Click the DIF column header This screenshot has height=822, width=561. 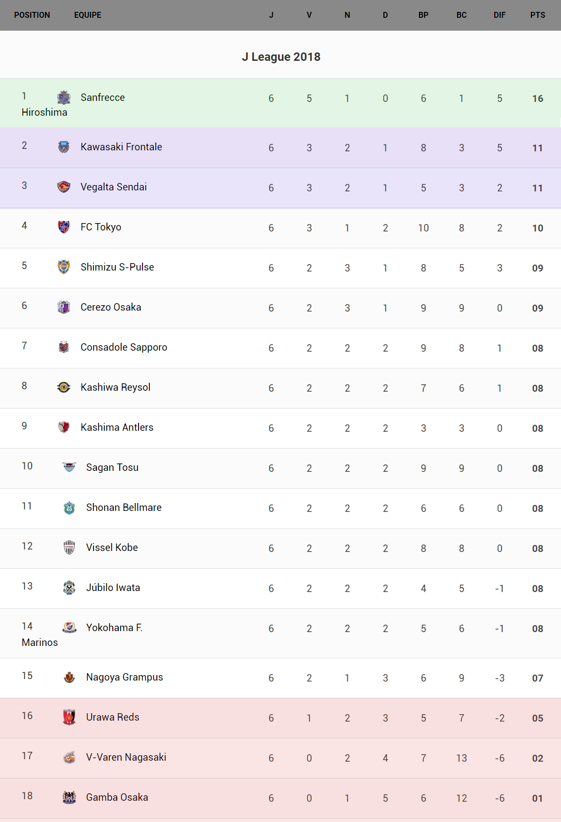pos(499,15)
